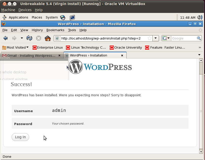The height and width of the screenshot is (160, 205).
Task: Open the Firefox View menu
Action: click(x=24, y=30)
